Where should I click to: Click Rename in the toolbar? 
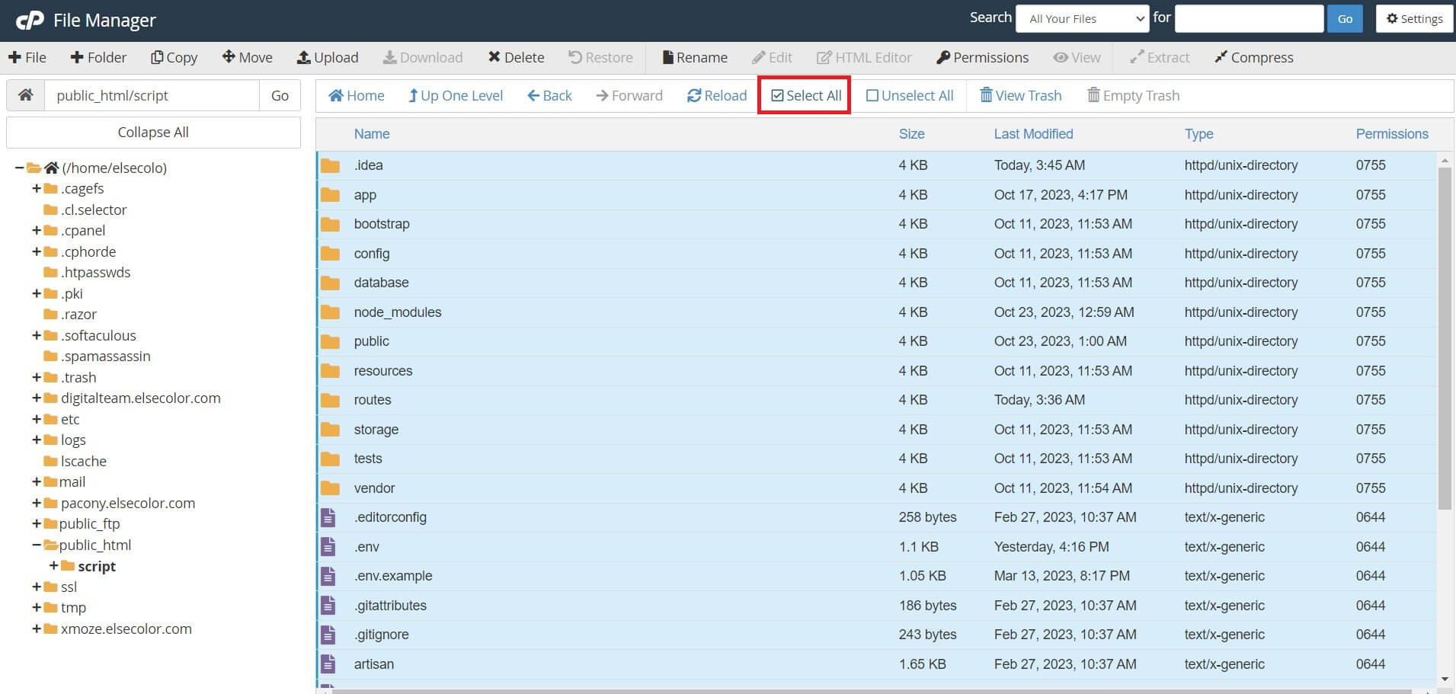(695, 57)
